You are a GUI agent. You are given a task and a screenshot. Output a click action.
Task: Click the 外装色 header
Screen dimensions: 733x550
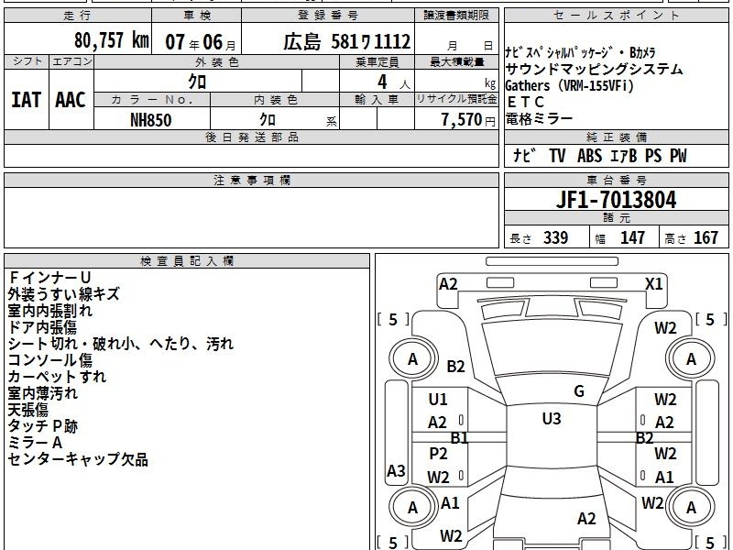216,61
